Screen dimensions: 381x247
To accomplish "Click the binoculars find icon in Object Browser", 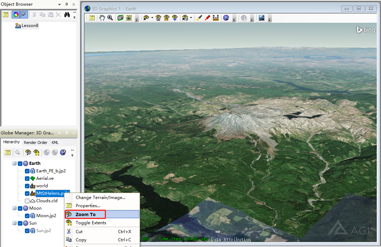I will [67, 15].
